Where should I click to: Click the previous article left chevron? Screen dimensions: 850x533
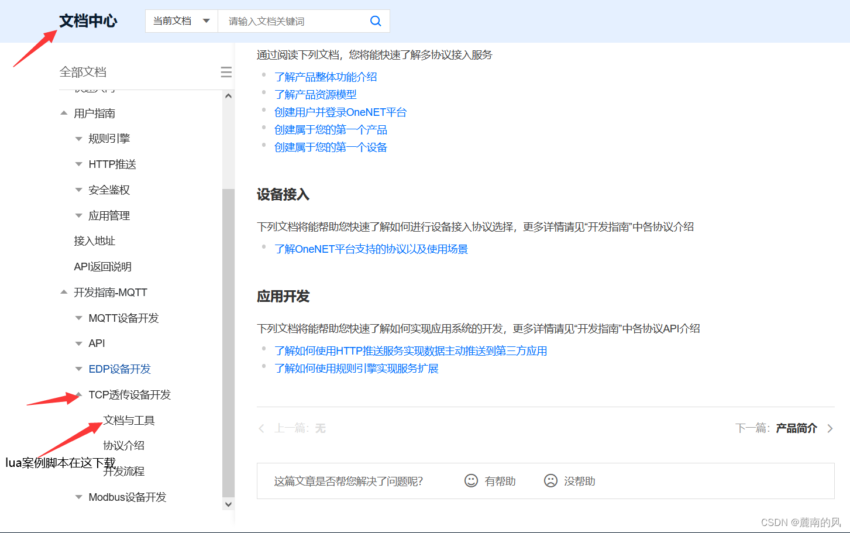[261, 429]
